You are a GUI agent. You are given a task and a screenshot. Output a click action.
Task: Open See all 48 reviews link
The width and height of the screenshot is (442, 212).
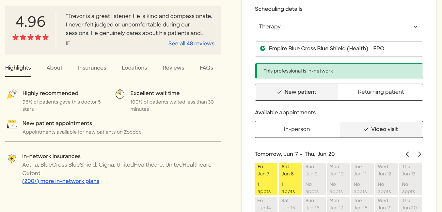point(191,43)
